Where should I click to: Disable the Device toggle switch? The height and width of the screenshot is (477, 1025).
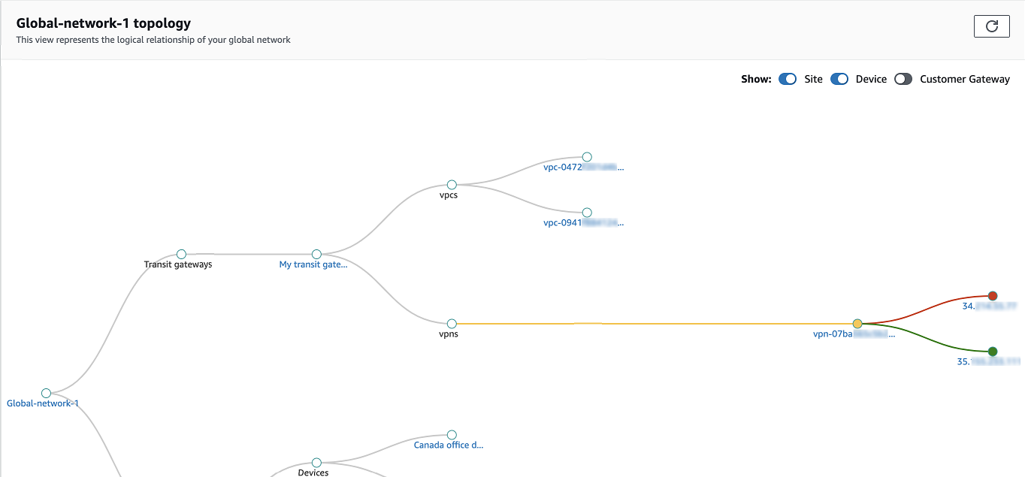(839, 79)
